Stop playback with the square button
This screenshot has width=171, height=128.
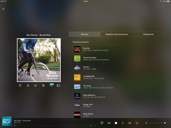[116, 123]
